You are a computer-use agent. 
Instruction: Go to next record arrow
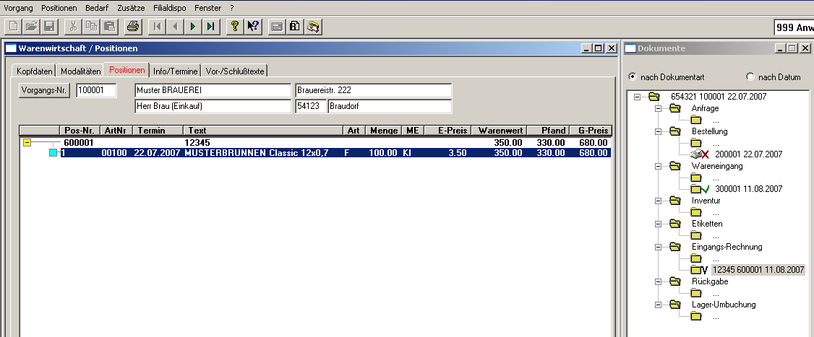[193, 27]
